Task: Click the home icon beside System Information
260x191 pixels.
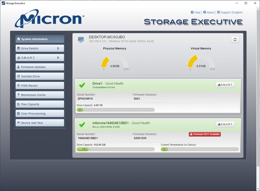Action: click(18, 39)
